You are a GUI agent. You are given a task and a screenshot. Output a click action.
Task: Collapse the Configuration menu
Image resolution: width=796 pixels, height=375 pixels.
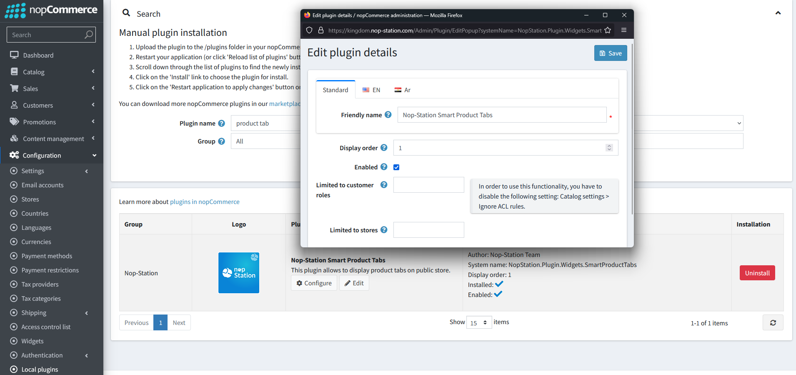coord(52,155)
